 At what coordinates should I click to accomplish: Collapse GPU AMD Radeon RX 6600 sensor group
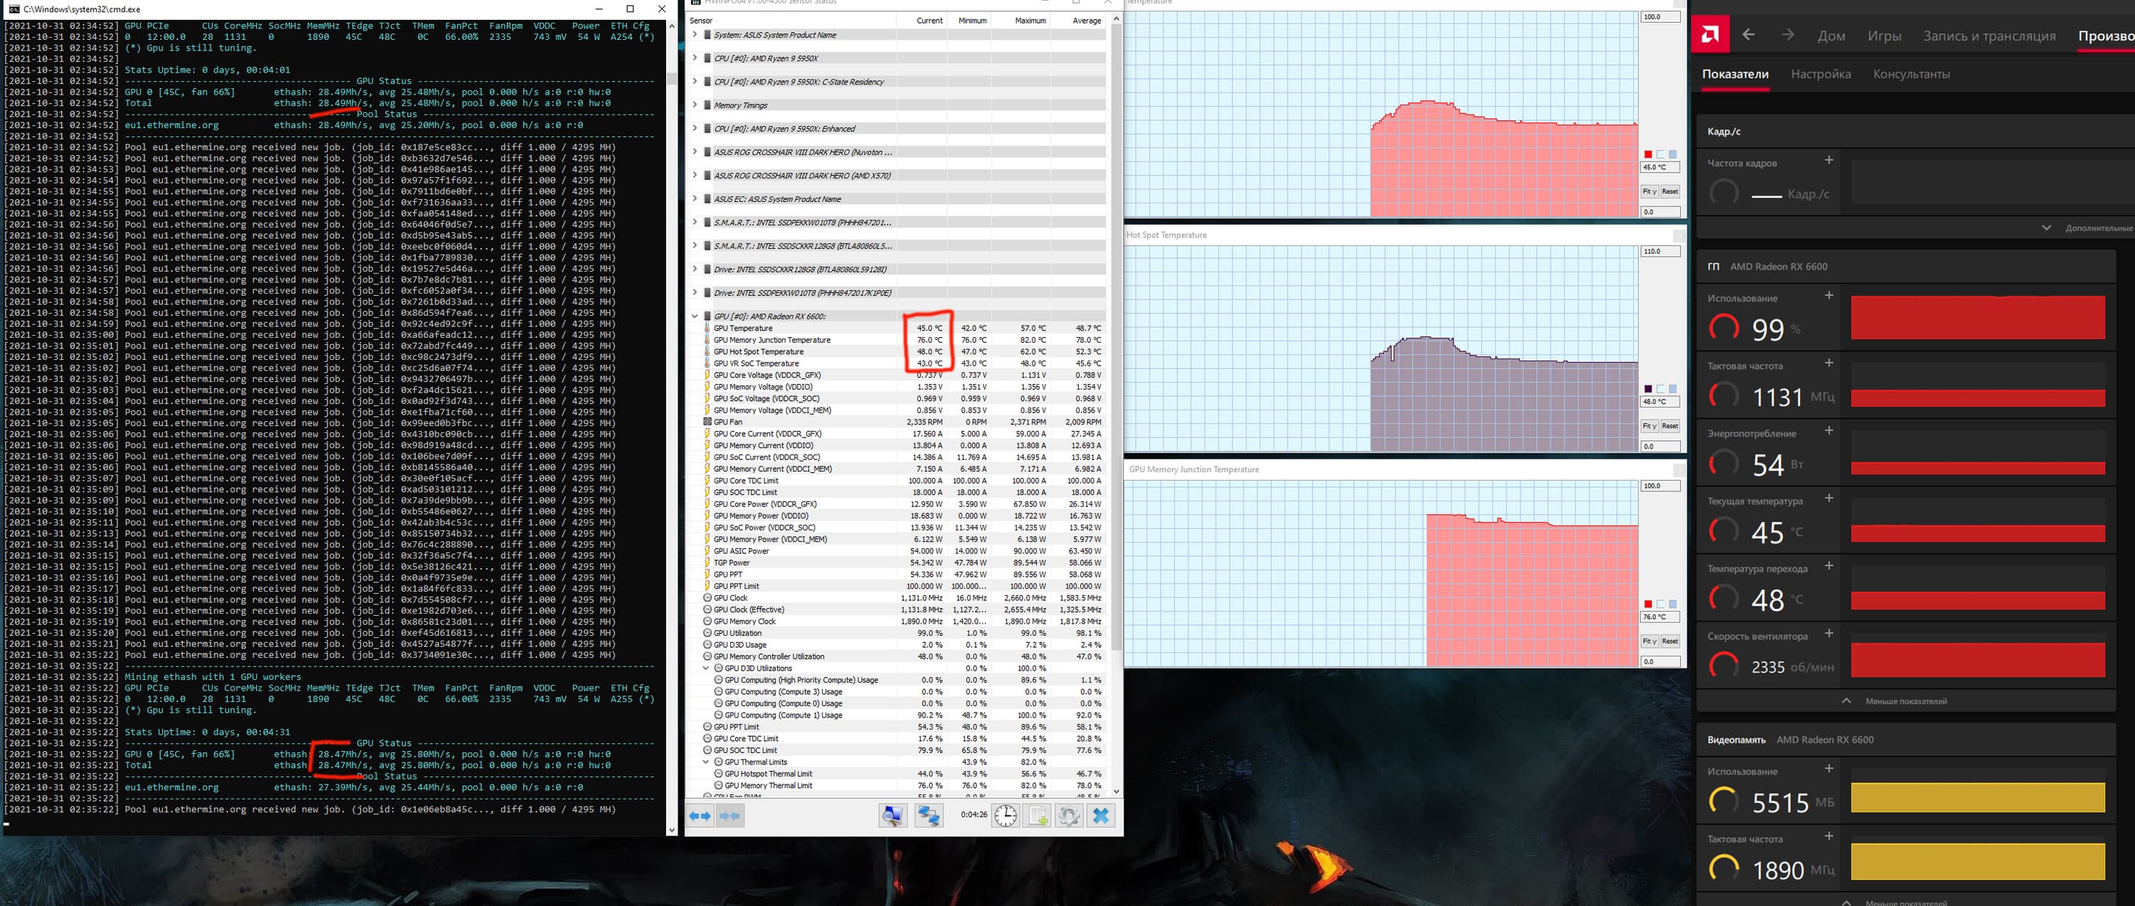(695, 316)
